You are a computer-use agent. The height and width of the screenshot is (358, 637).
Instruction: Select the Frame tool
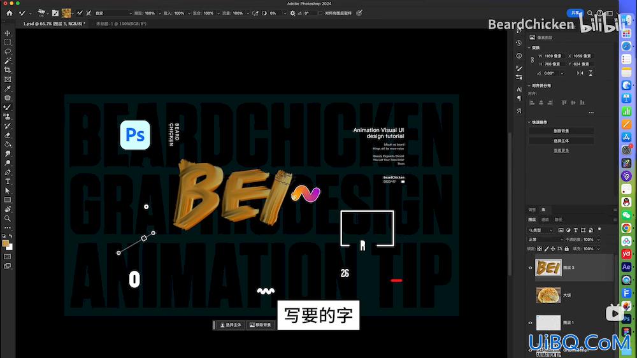(x=7, y=79)
